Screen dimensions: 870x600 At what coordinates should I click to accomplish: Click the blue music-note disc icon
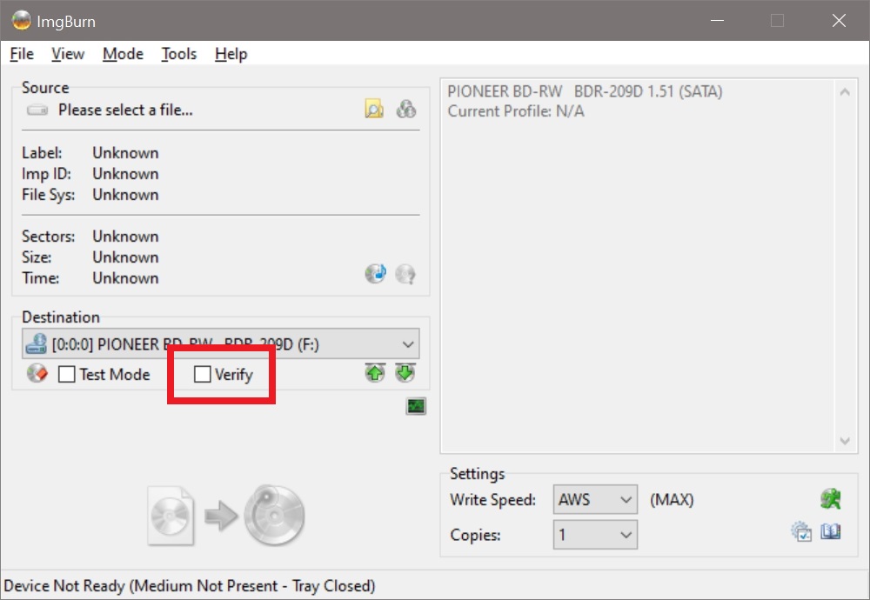coord(376,273)
